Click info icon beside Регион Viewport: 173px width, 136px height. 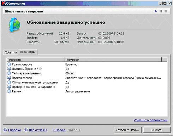(x=9, y=91)
